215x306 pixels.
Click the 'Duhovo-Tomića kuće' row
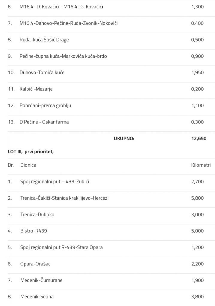click(x=42, y=72)
